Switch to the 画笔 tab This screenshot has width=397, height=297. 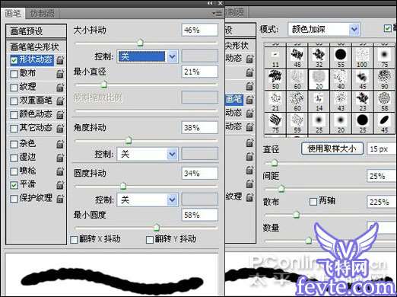coord(13,13)
